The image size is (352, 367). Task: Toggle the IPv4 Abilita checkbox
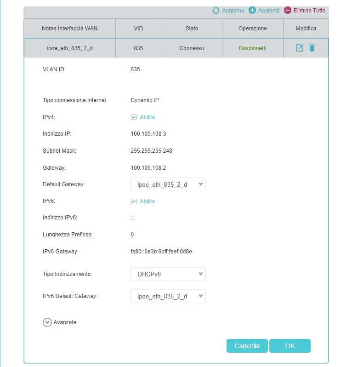pyautogui.click(x=134, y=117)
